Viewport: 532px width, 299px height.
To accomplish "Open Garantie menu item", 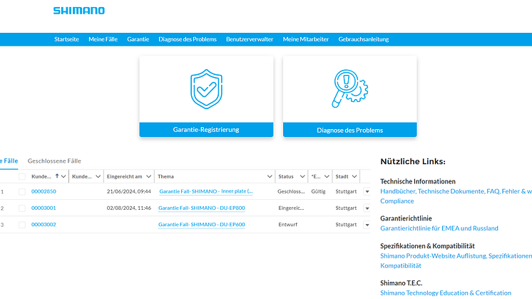I will pos(138,39).
